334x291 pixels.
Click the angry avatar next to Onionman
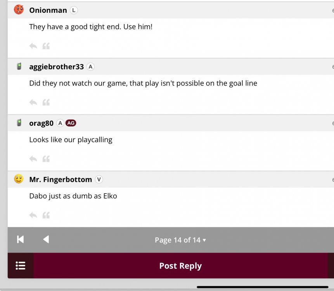(x=19, y=10)
